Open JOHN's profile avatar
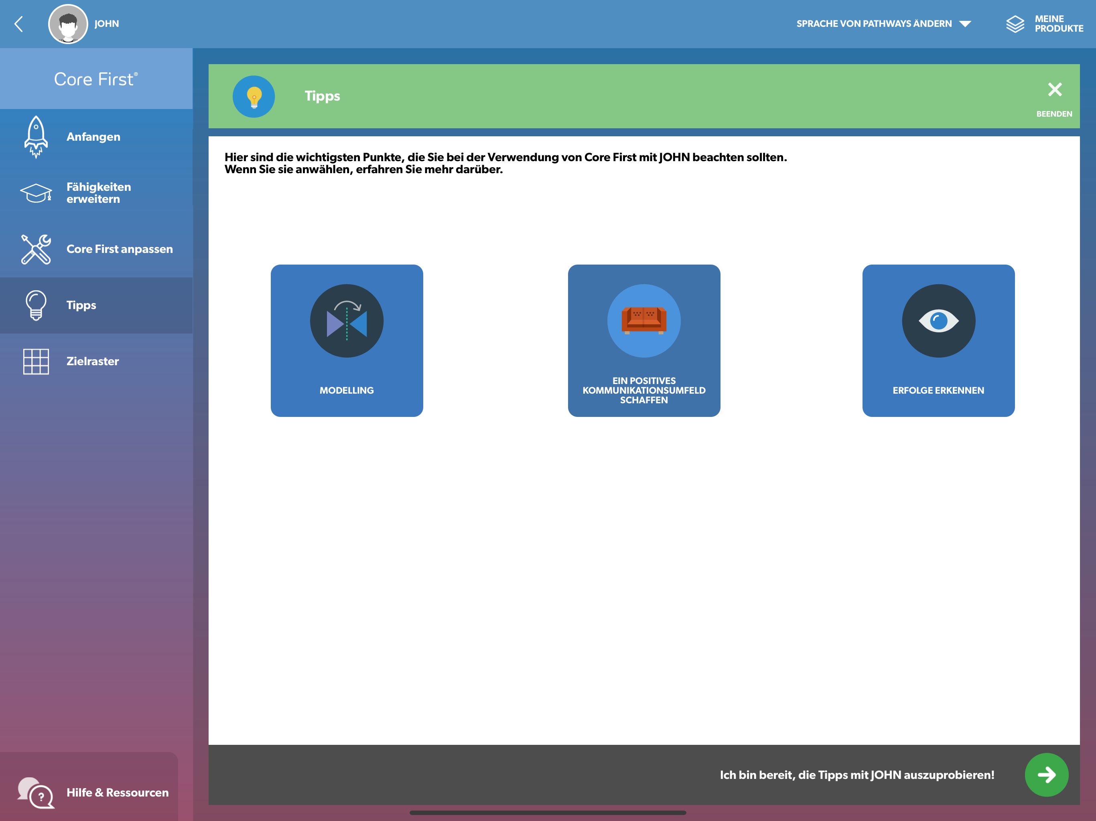Viewport: 1096px width, 821px height. pyautogui.click(x=68, y=24)
